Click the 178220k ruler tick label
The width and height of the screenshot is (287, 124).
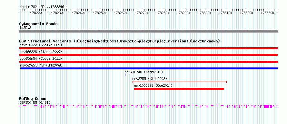tap(37, 13)
